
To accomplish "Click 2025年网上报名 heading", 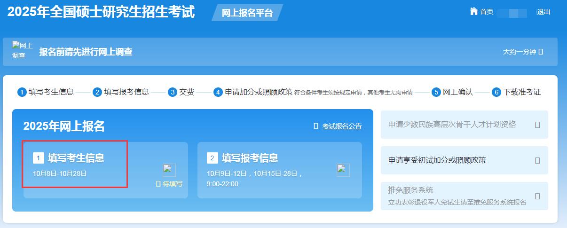I will tap(64, 126).
